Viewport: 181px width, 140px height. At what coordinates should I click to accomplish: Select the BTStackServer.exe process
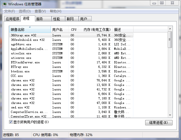point(71,62)
